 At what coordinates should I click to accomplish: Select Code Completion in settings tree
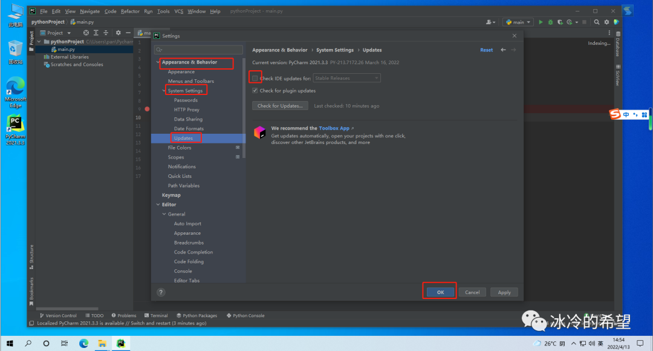click(193, 252)
